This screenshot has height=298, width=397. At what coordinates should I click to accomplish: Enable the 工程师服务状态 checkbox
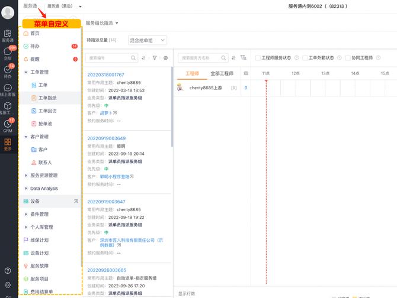coord(258,58)
